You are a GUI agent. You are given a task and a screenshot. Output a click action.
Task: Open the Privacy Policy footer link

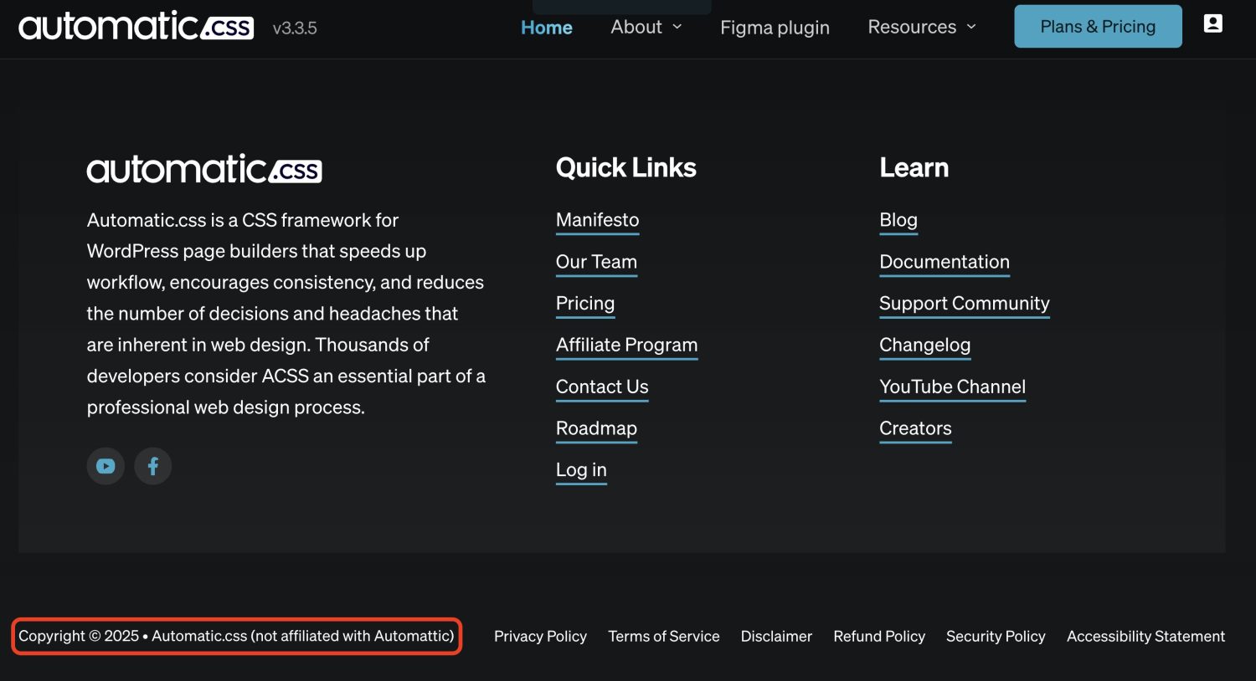point(540,637)
